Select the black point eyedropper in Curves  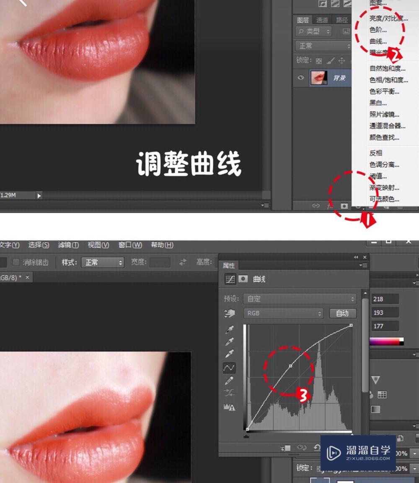tap(229, 329)
